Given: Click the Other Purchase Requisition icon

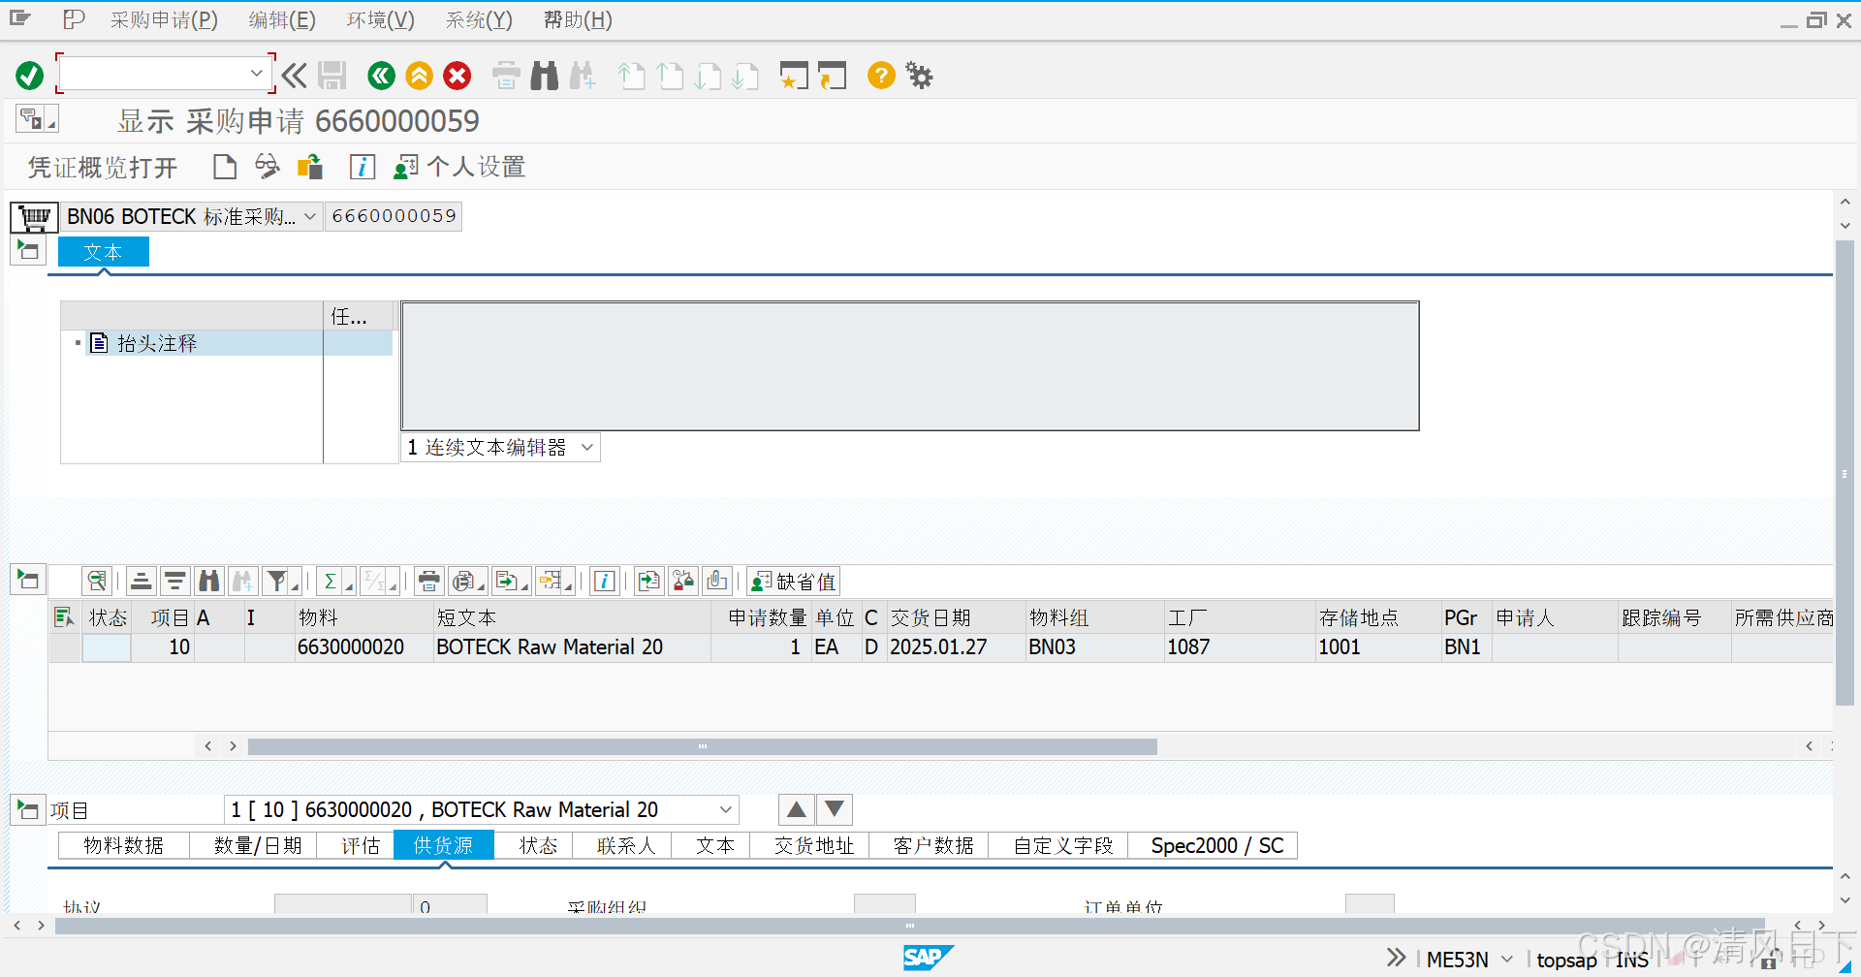Looking at the screenshot, I should pos(310,168).
